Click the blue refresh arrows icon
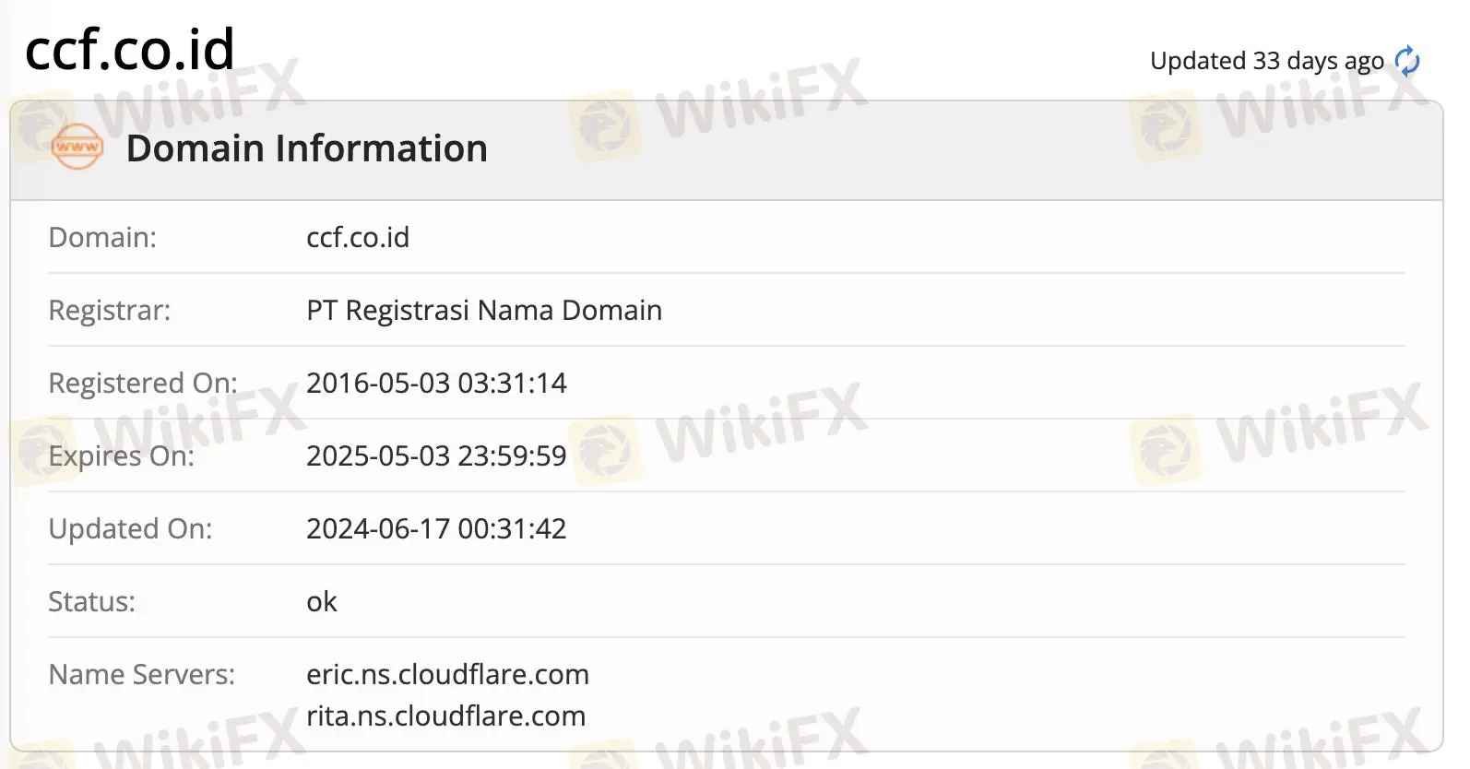Screen dimensions: 1470x769 click(1407, 62)
